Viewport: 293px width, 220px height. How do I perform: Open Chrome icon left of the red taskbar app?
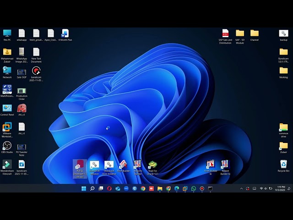pyautogui.click(x=143, y=188)
